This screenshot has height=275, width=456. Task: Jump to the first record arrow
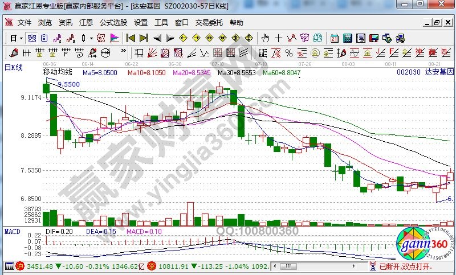coord(131,38)
